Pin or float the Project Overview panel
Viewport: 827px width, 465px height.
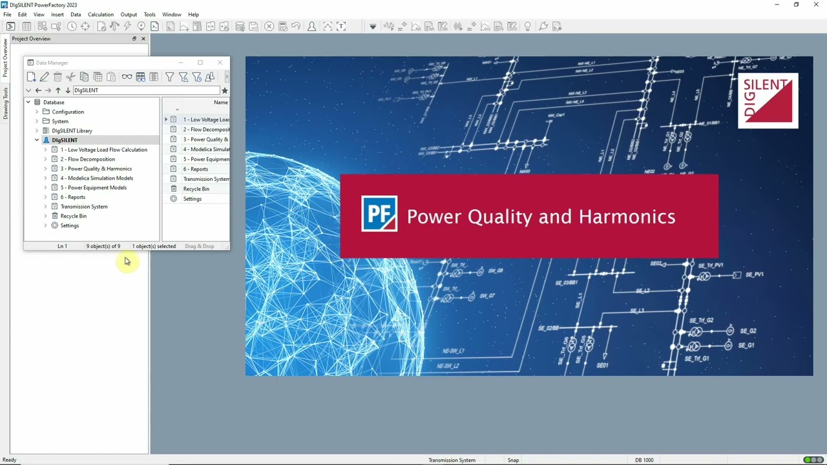pyautogui.click(x=134, y=39)
